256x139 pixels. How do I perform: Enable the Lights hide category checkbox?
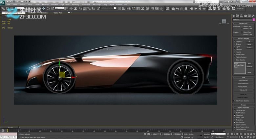coord(234,47)
